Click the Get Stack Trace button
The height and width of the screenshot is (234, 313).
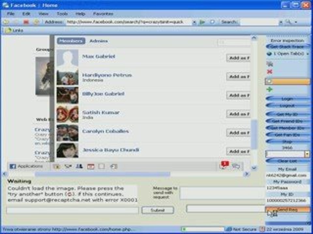(x=288, y=47)
